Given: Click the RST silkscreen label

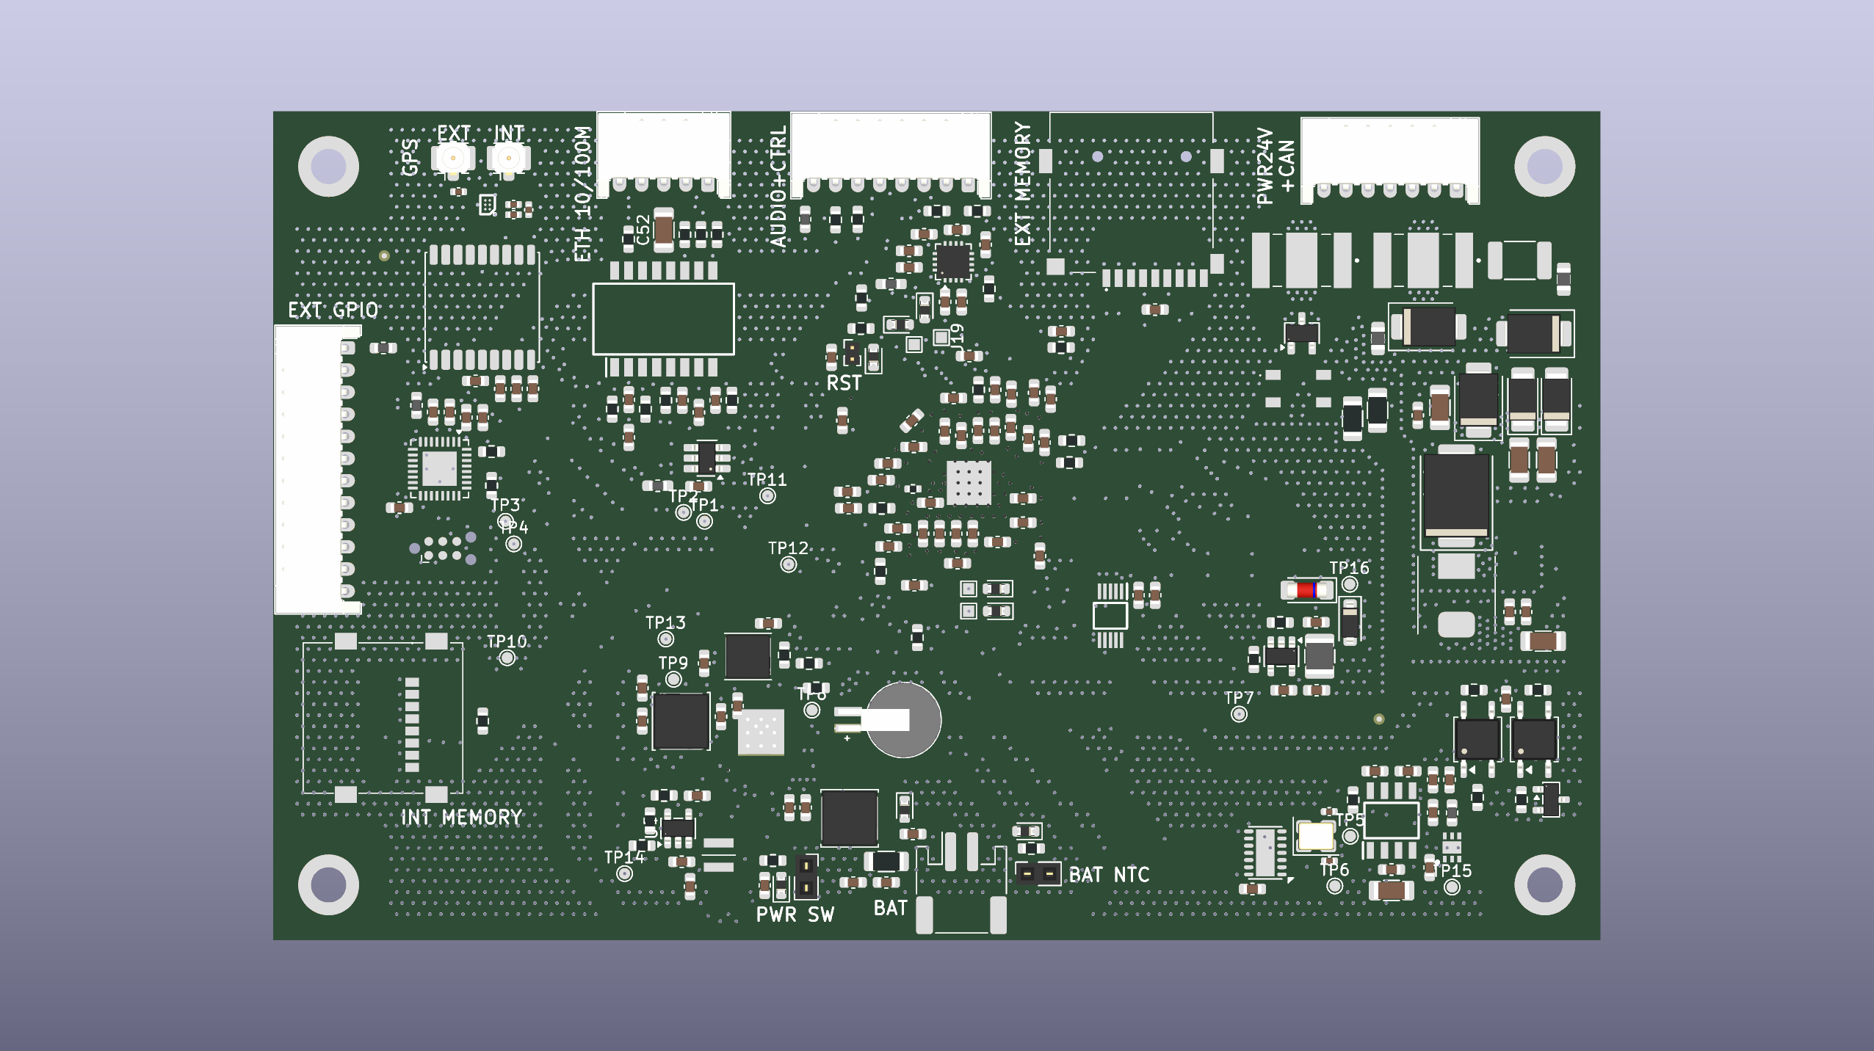Looking at the screenshot, I should coord(844,383).
